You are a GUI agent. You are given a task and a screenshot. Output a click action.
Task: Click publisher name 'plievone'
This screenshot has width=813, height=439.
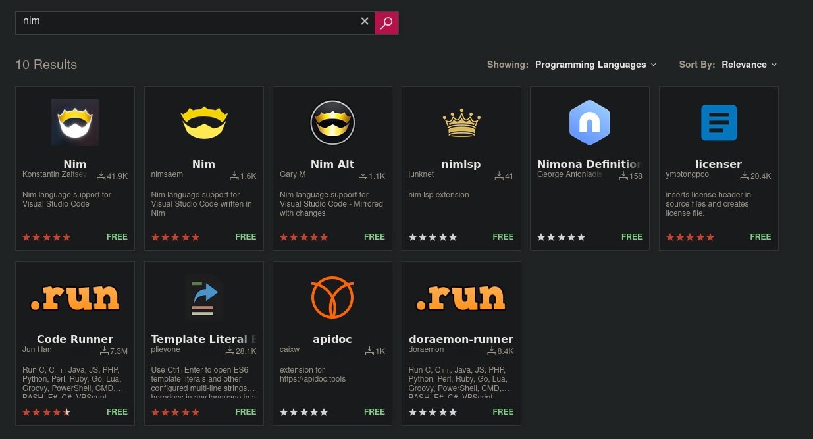pos(167,351)
